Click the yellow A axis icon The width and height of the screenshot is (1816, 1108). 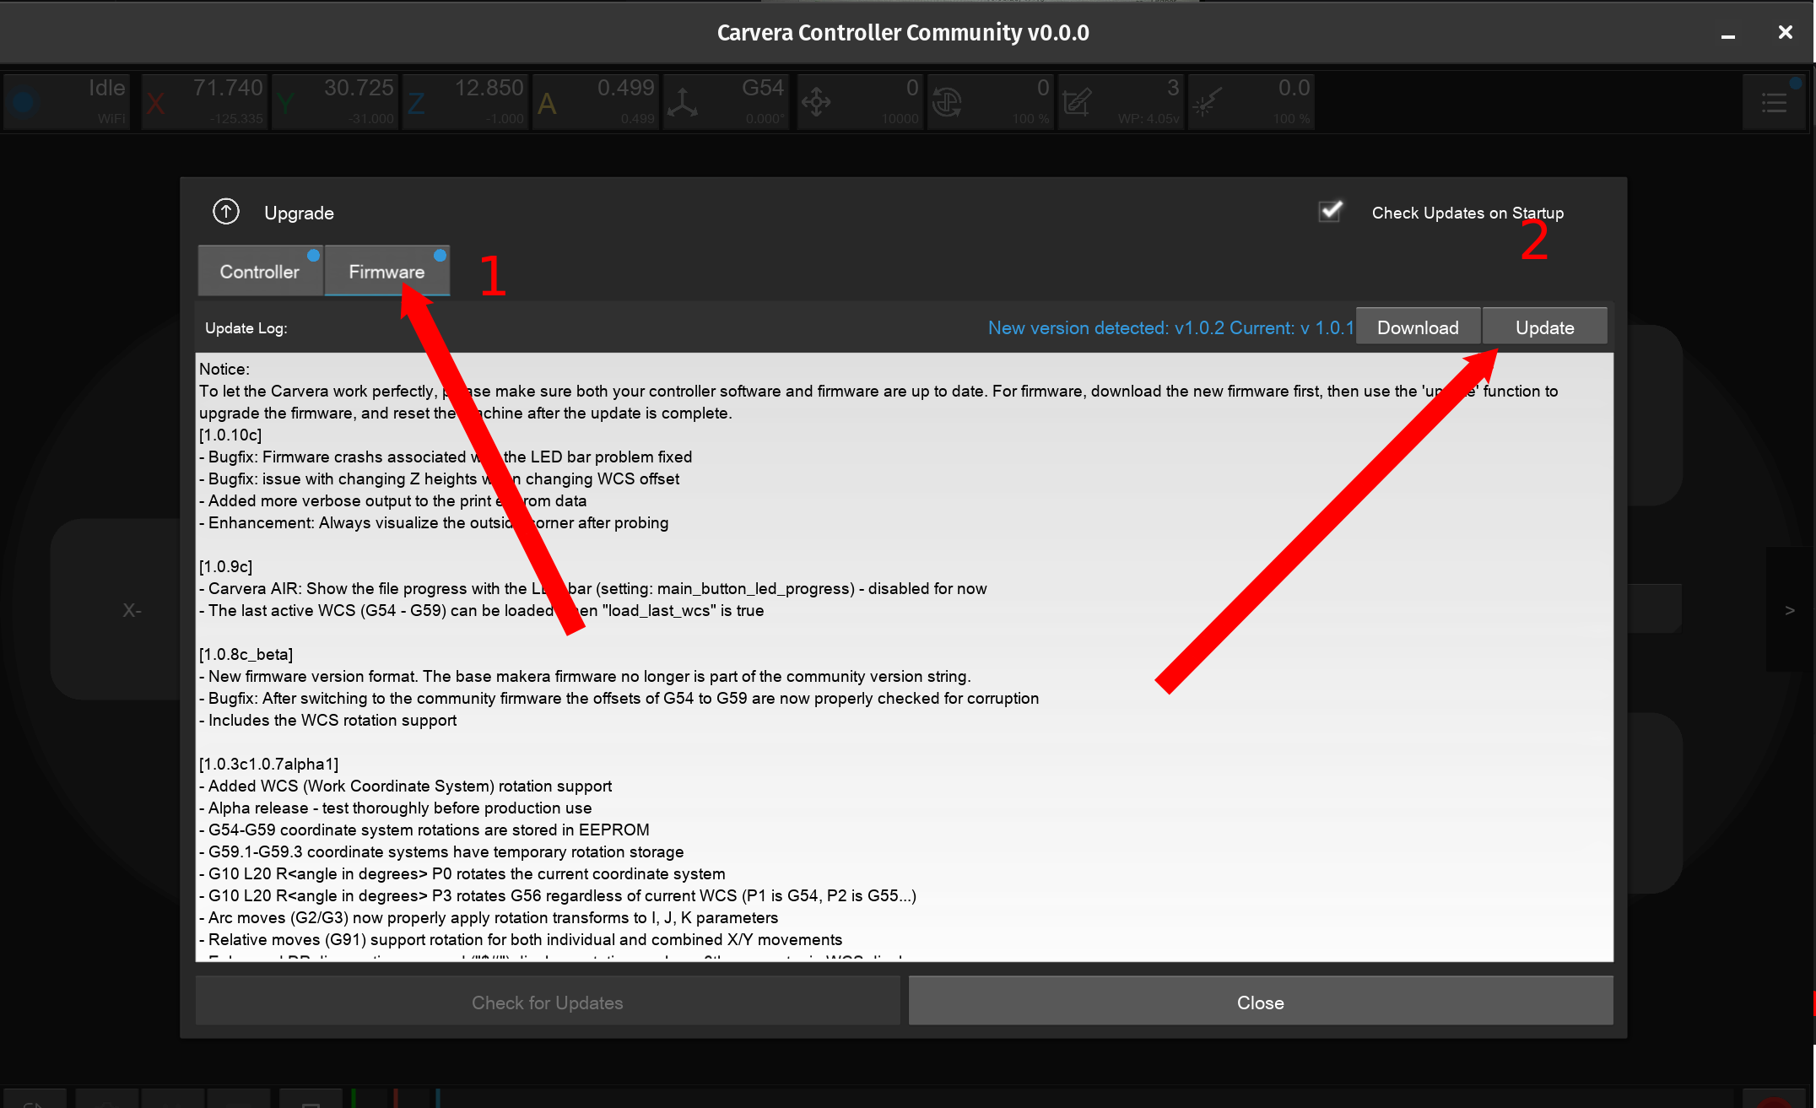[547, 104]
